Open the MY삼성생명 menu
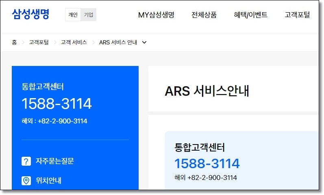Viewport: 324px width, 195px height. click(156, 15)
